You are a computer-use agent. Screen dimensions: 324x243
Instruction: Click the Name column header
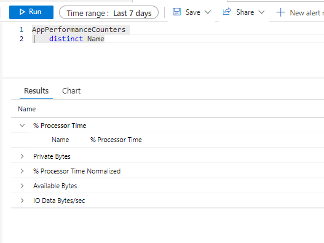[27, 109]
